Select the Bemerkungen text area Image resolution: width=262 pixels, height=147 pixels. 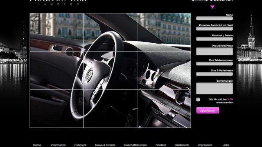tap(215, 88)
